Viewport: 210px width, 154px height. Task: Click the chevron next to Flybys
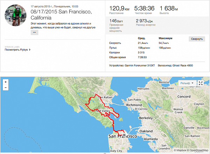[x=30, y=50]
